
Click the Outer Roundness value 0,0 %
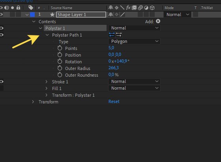(x=114, y=75)
